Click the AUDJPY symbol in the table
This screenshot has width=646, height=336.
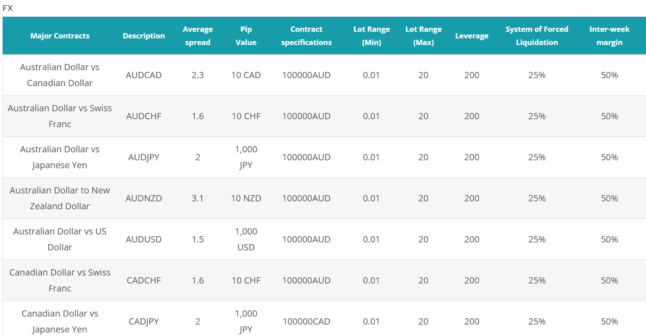pos(144,157)
